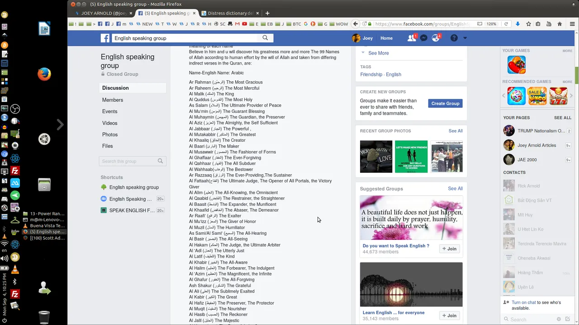
Task: Click the red YouTube bookmark icon
Action: tap(245, 24)
